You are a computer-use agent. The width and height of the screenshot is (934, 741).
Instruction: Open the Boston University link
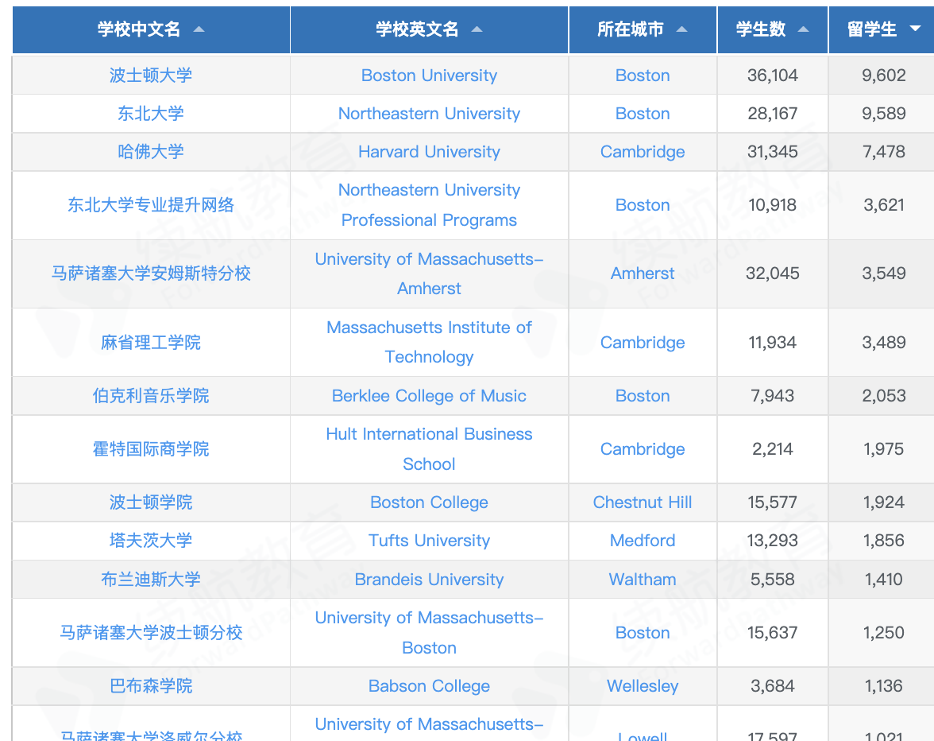(429, 76)
